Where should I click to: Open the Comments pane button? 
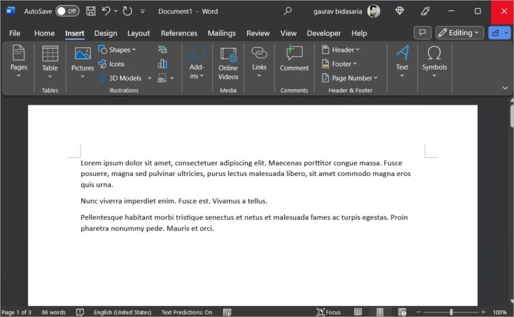click(x=423, y=33)
